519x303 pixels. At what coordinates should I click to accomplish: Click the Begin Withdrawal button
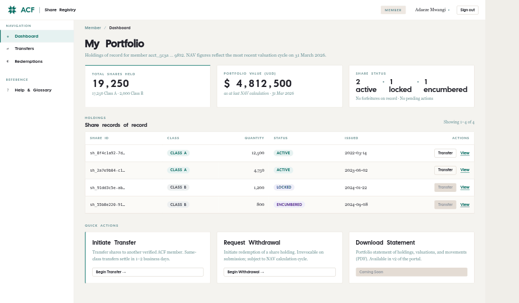pyautogui.click(x=279, y=272)
